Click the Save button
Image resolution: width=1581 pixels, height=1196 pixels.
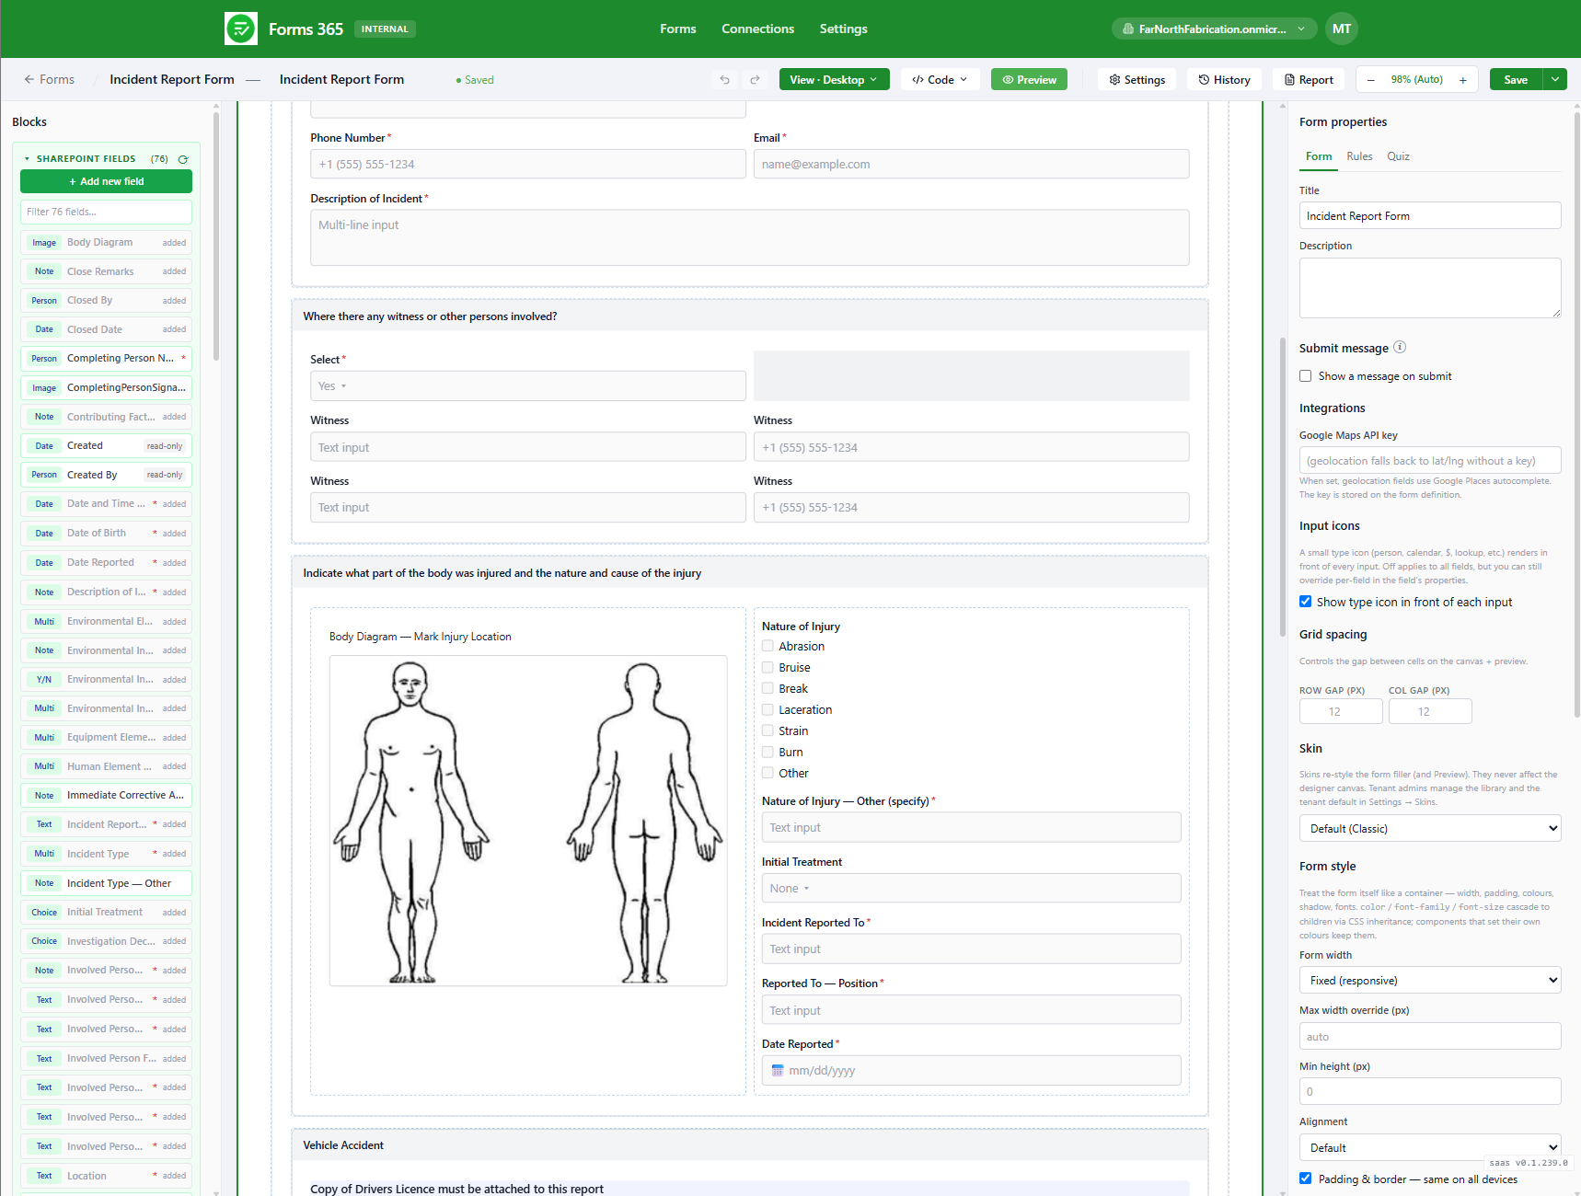coord(1516,80)
